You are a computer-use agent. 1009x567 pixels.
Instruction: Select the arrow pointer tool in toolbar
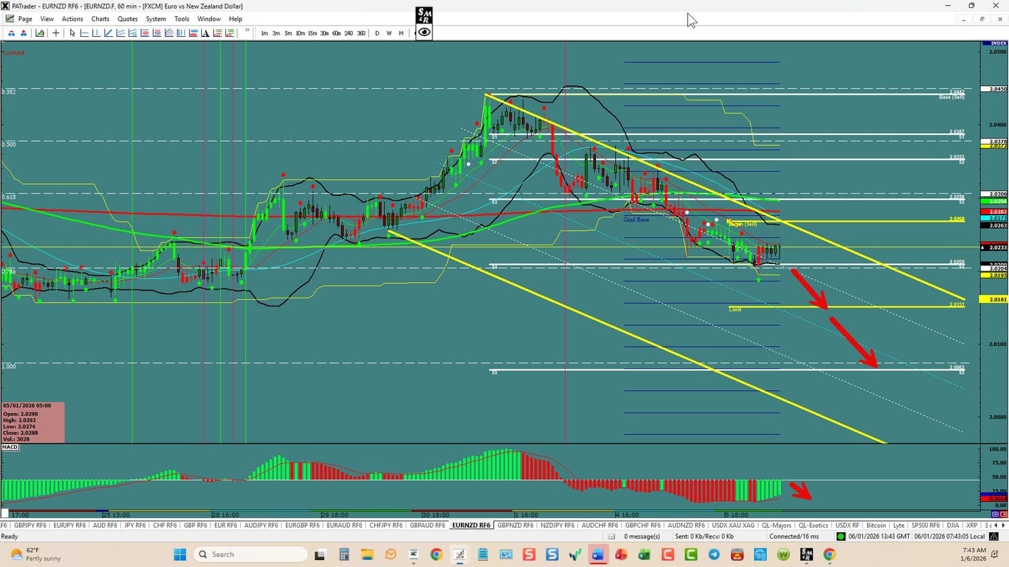coord(72,33)
